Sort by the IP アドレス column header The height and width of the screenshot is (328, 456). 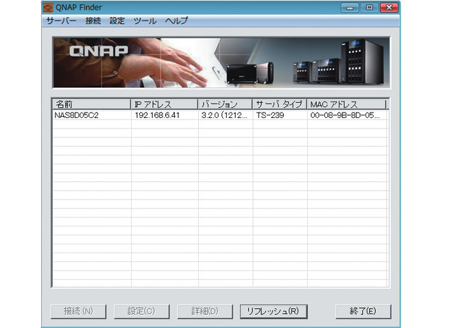165,104
